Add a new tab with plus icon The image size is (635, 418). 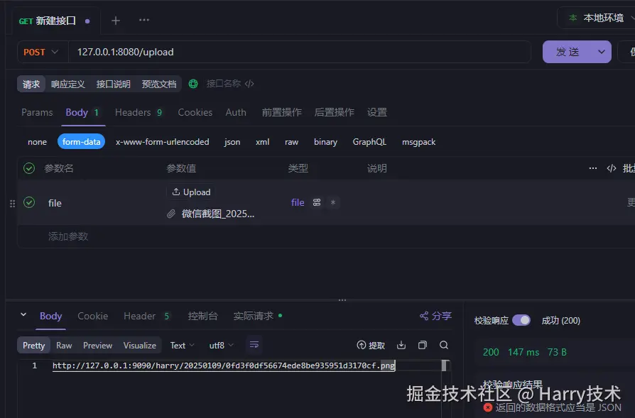[x=115, y=21]
